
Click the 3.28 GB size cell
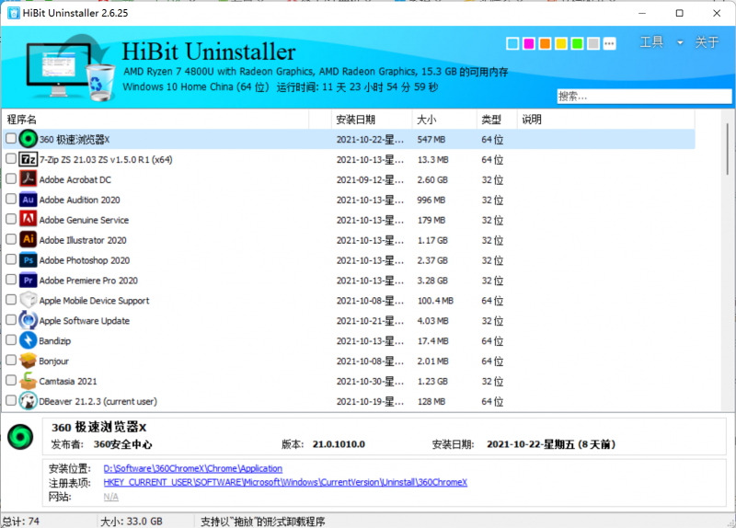(432, 281)
